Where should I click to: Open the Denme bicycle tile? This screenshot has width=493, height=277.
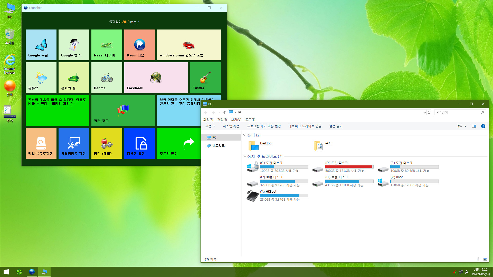click(107, 78)
